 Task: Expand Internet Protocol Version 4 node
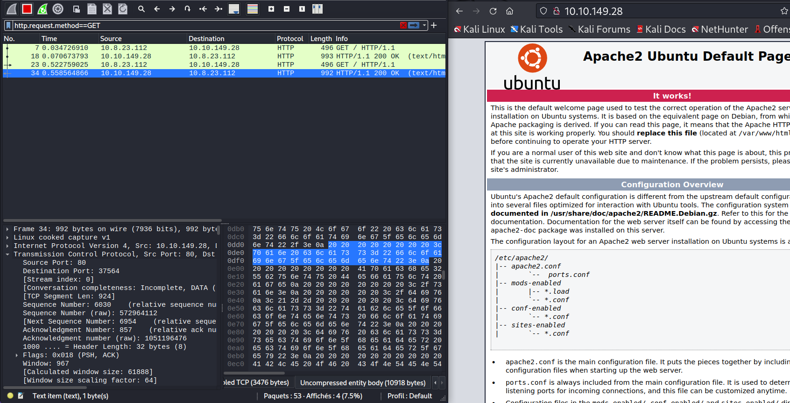click(x=7, y=246)
